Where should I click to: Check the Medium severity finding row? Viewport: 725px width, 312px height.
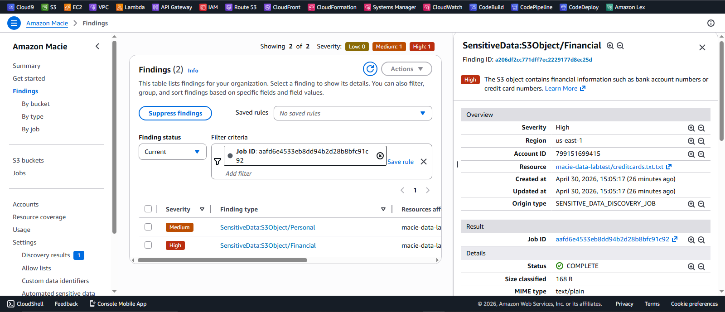point(148,227)
